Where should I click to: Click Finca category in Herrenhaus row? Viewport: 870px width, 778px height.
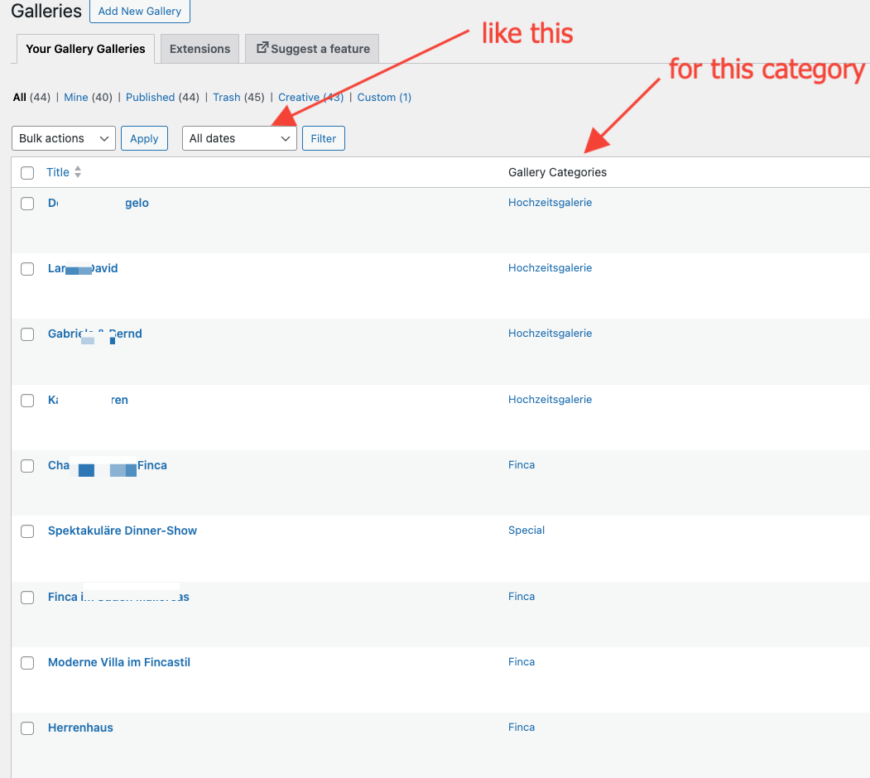tap(522, 727)
